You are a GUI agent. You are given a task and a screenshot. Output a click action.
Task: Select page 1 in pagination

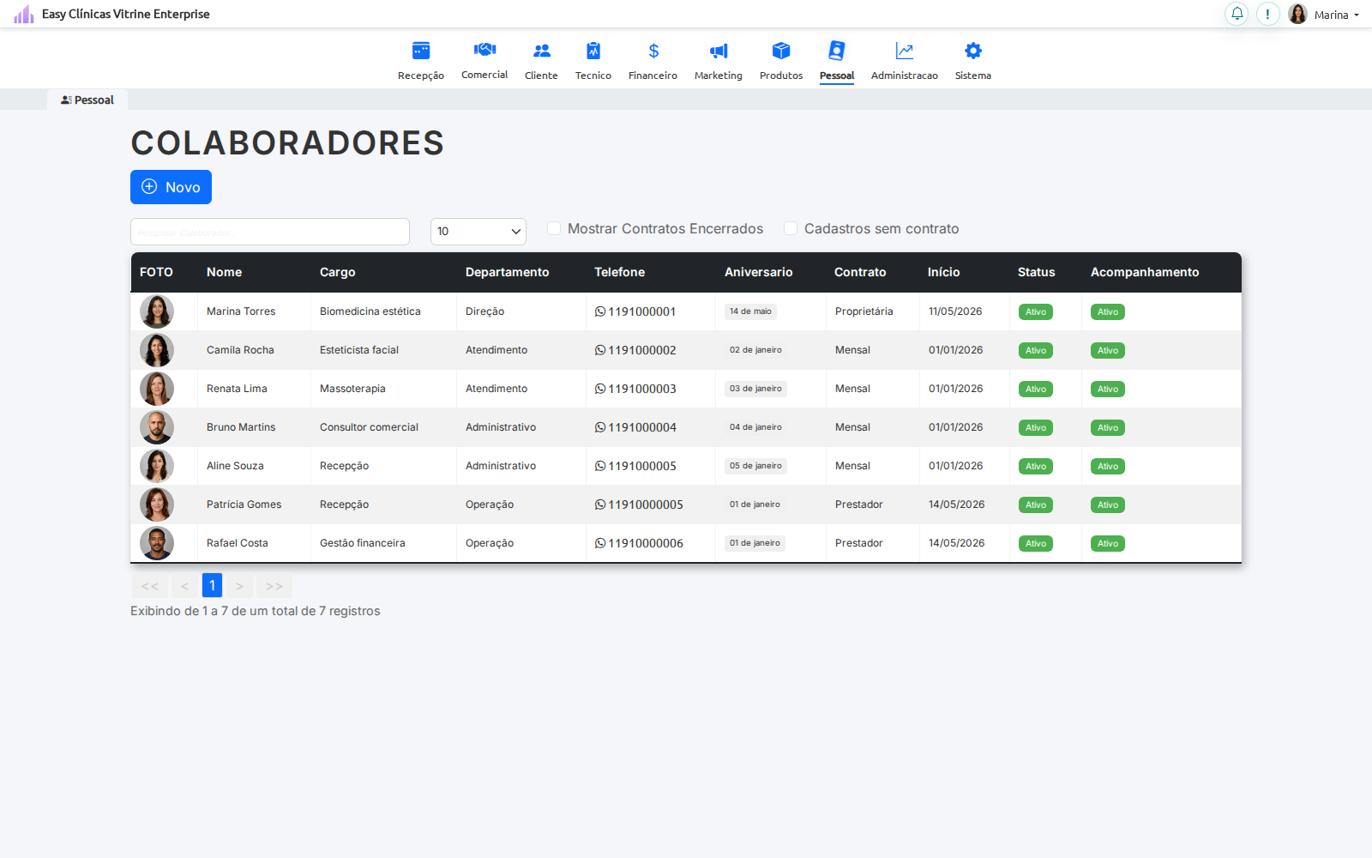(212, 585)
